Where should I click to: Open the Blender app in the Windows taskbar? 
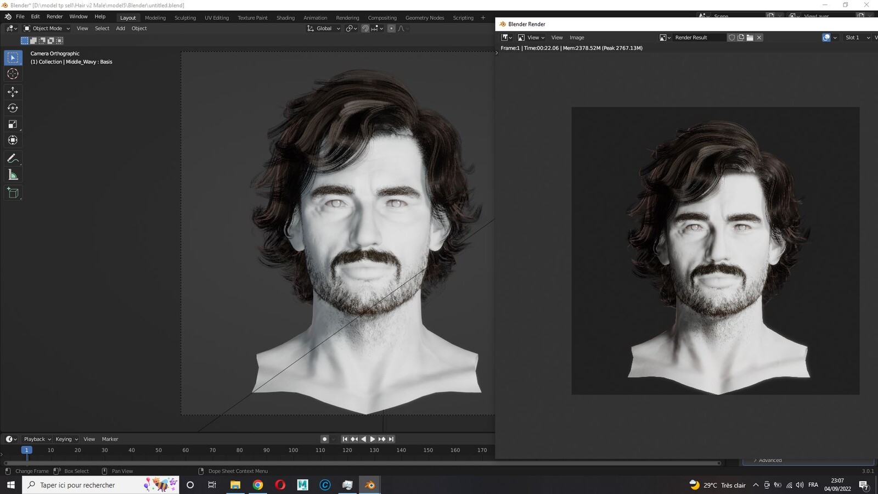point(370,485)
